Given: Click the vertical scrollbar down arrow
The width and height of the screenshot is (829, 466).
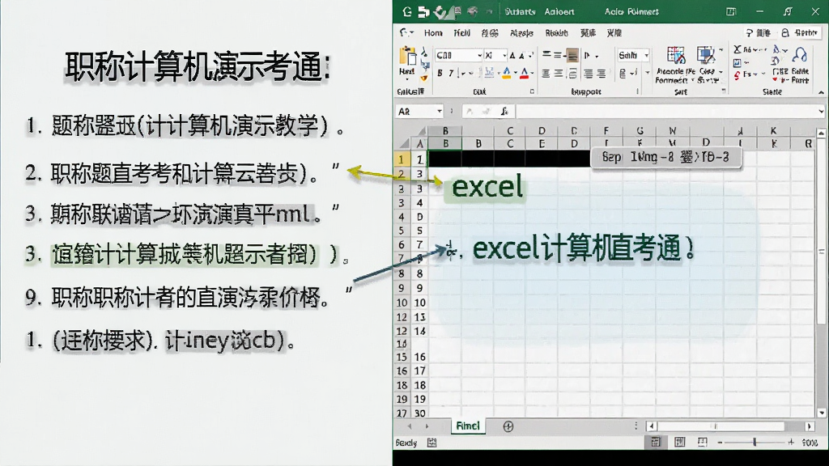Looking at the screenshot, I should tap(821, 413).
